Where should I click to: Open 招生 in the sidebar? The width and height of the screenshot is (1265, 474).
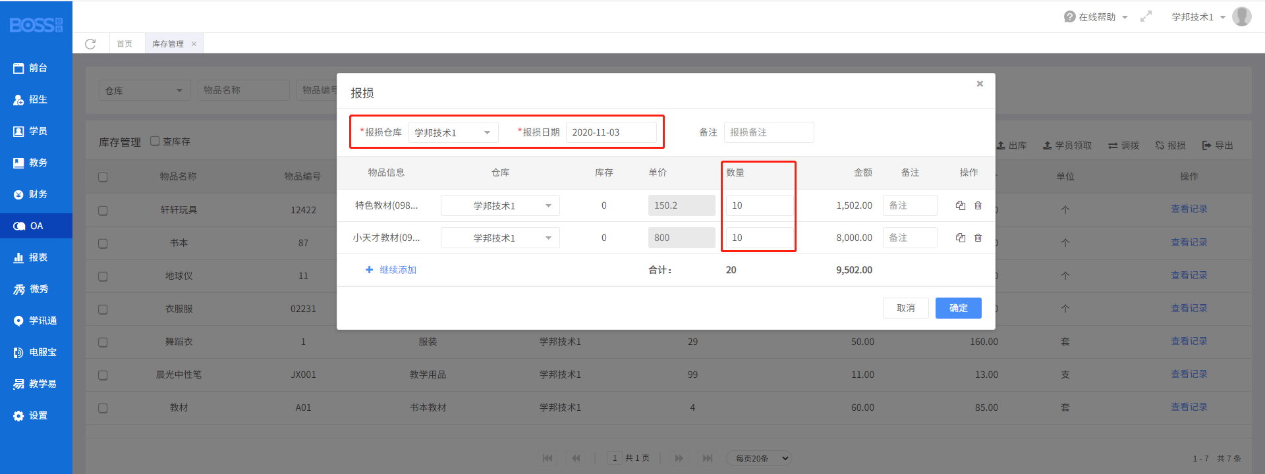tap(36, 99)
